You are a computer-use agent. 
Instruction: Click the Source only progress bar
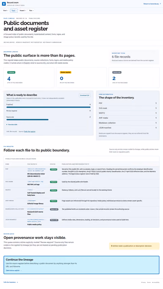point(27,120)
